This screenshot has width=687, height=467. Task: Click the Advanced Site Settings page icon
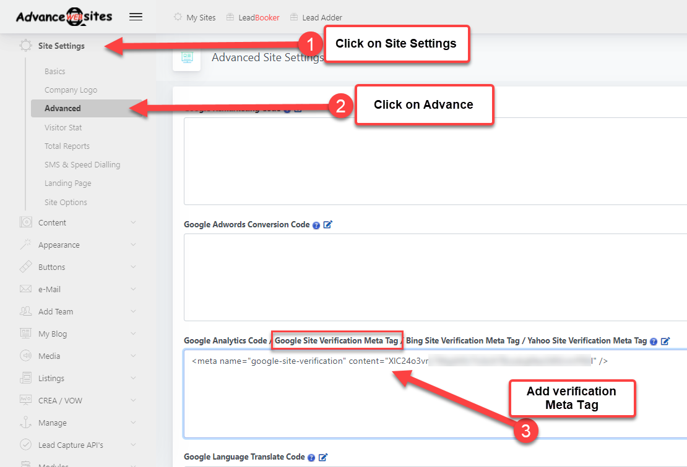tap(186, 57)
